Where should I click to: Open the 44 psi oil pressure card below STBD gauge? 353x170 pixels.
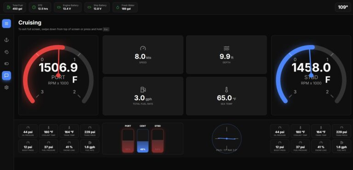[x=279, y=131]
